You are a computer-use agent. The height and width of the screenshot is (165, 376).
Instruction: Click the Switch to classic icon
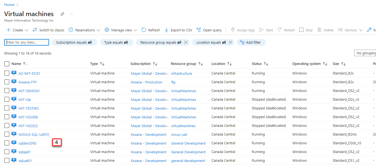[x=35, y=30]
